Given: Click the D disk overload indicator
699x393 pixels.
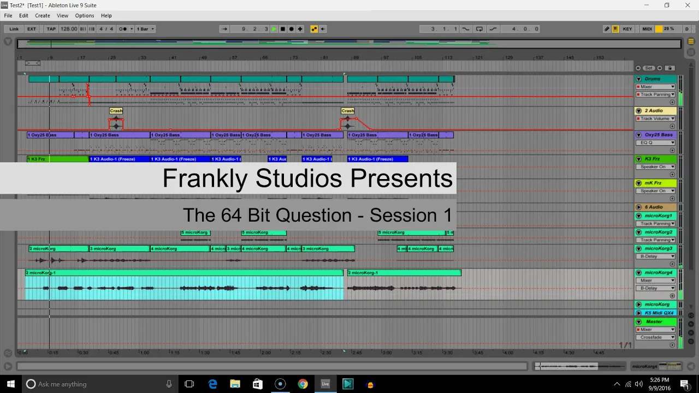Looking at the screenshot, I should (x=687, y=29).
